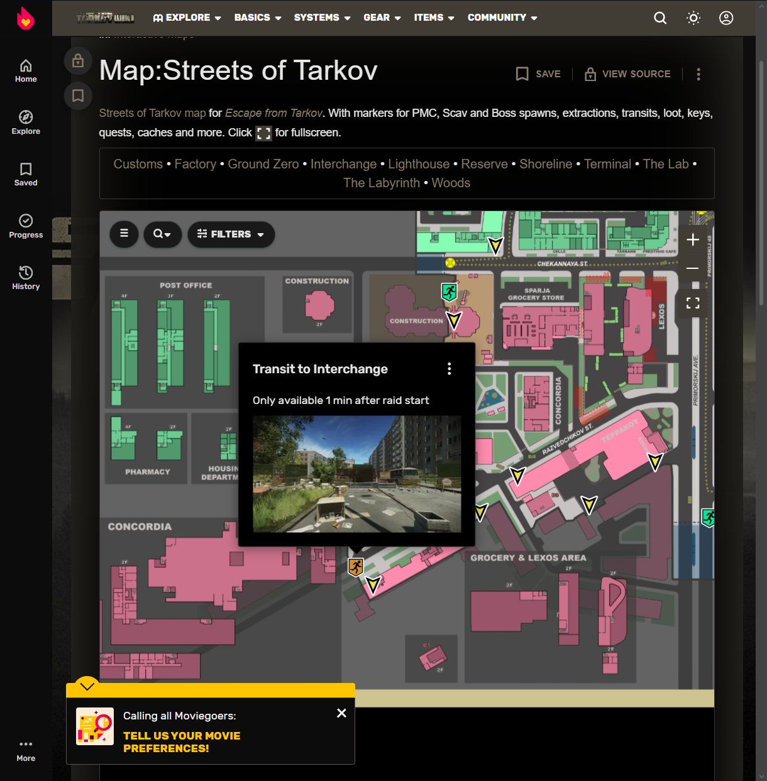The width and height of the screenshot is (767, 781).
Task: Go to the Woods map
Action: pos(451,183)
